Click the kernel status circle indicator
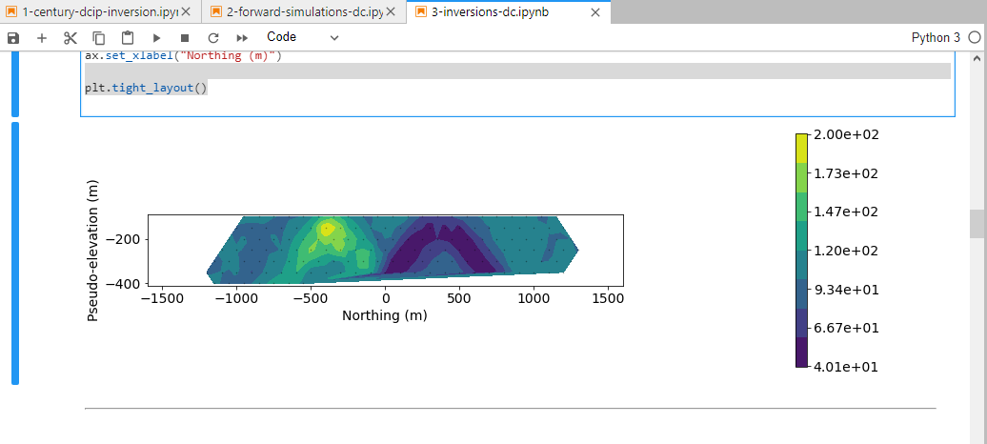Viewport: 987px width, 444px height. point(975,38)
